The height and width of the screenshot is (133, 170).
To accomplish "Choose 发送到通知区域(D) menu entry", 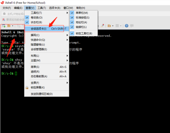I will tap(47, 94).
